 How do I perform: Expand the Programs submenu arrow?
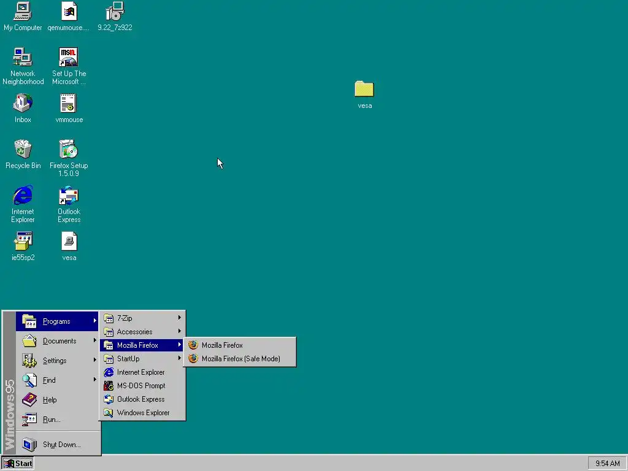pos(95,321)
